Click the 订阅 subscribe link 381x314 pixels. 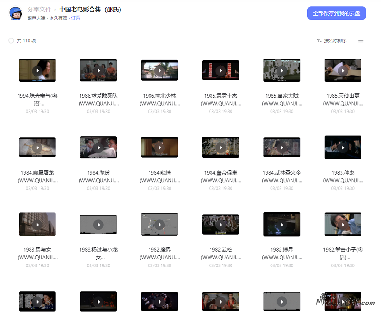click(75, 18)
